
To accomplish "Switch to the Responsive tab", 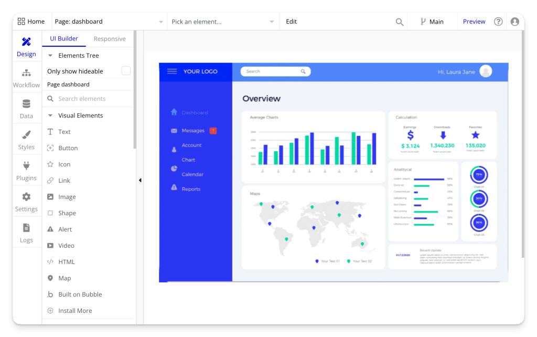I will pos(110,39).
